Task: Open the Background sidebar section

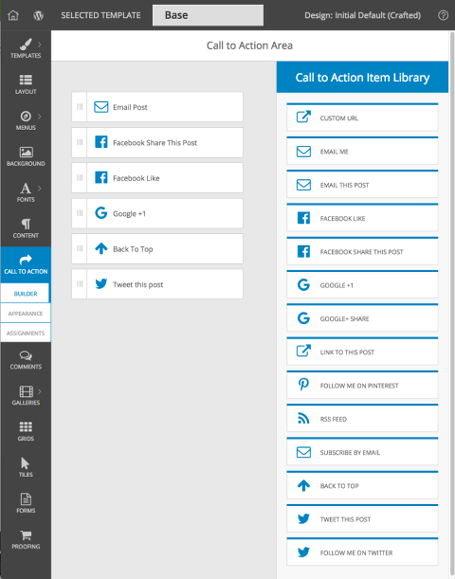Action: [26, 156]
